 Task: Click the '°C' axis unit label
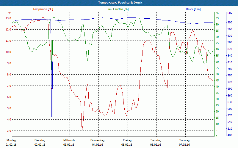tap(10, 13)
